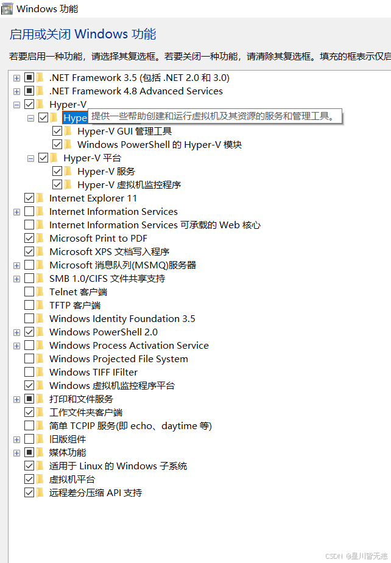The height and width of the screenshot is (563, 391).
Task: Check Windows Projected File System checkbox
Action: tap(29, 358)
